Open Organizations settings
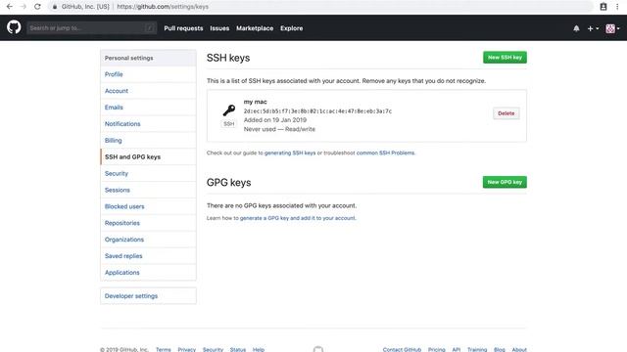The width and height of the screenshot is (627, 352). pos(148,240)
